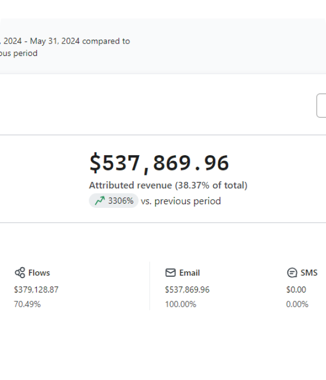Screen dimensions: 326x380
Task: Click the Flows revenue amount $379,128.87
Action: [36, 289]
